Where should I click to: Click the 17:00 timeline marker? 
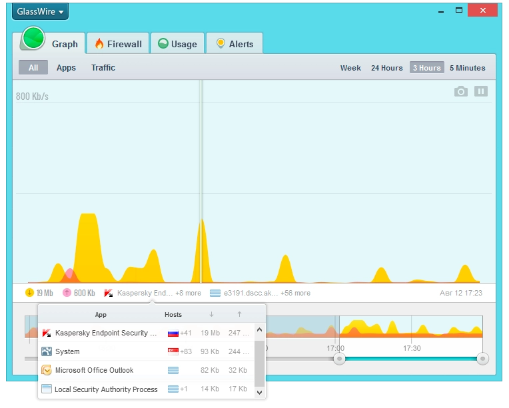[x=336, y=348]
